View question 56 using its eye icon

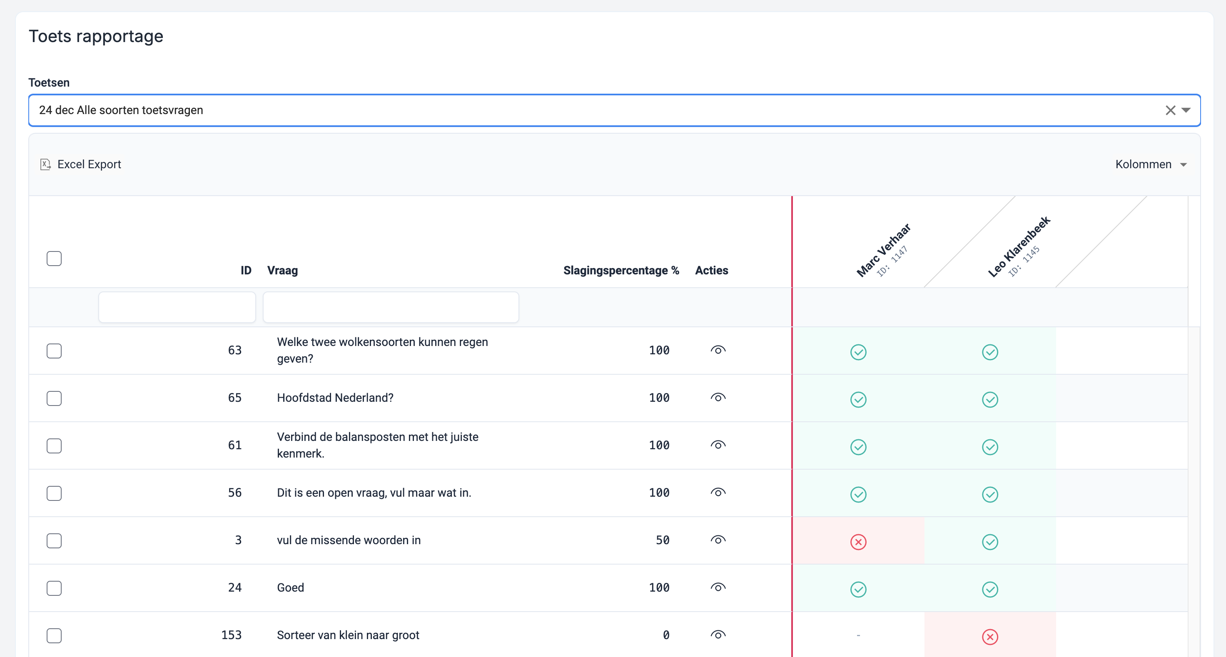pyautogui.click(x=718, y=493)
